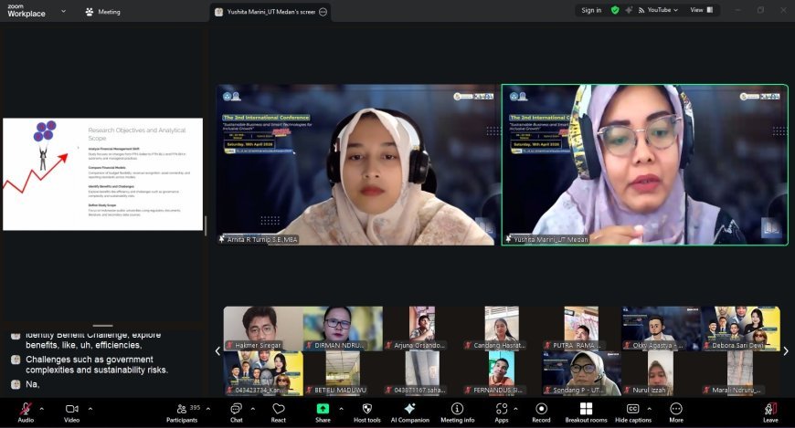Select 043871167 participant thumbnail

pos(422,373)
